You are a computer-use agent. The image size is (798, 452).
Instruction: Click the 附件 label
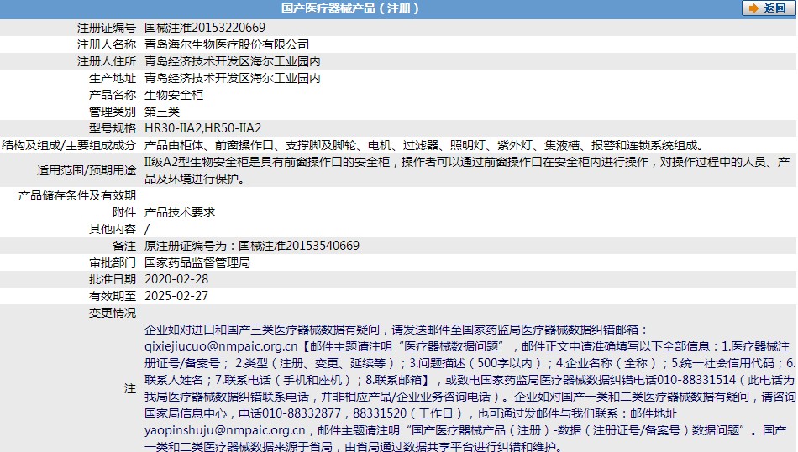124,212
